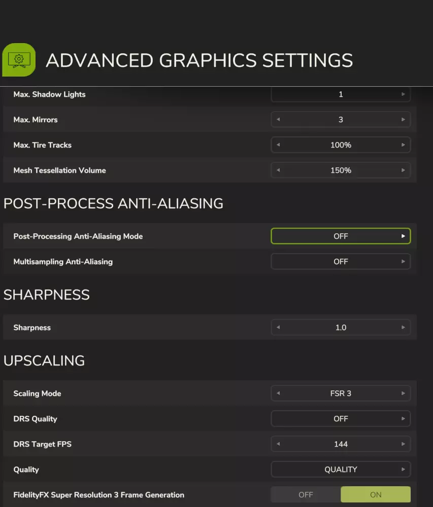Change upscaling Quality preset right arrow
The width and height of the screenshot is (433, 507).
403,469
